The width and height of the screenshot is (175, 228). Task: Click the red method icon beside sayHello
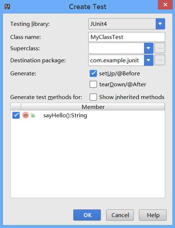click(26, 115)
